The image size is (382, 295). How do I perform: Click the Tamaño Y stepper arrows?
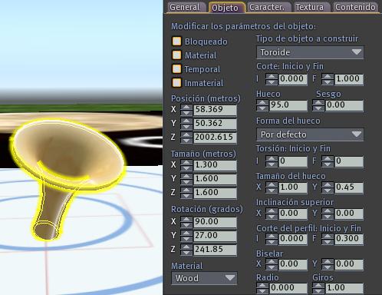[x=186, y=179]
